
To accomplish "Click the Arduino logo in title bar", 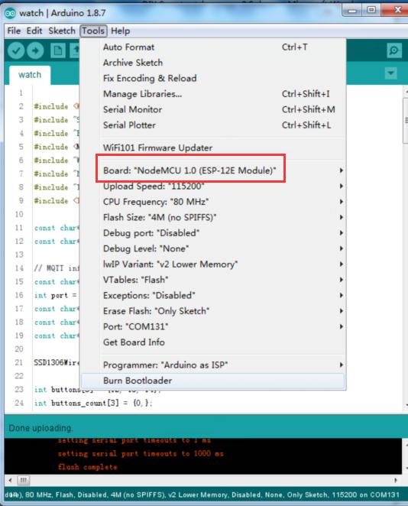I will coord(11,13).
